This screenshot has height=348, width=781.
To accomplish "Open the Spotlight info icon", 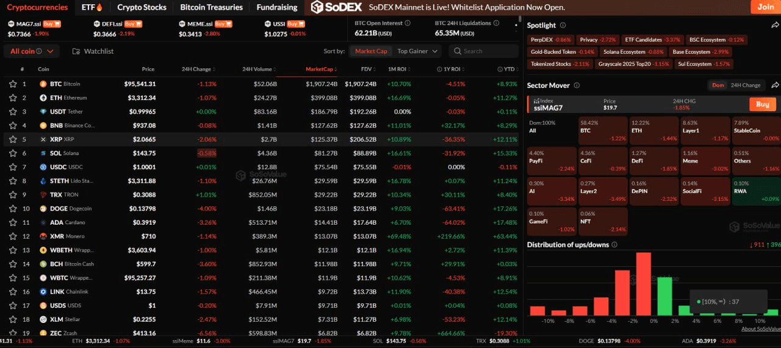I will [563, 26].
